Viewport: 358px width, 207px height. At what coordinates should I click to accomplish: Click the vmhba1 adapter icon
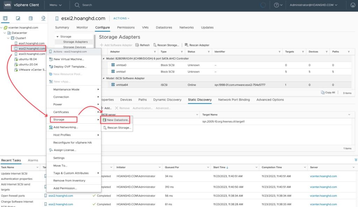click(x=113, y=71)
